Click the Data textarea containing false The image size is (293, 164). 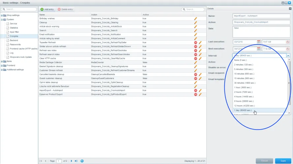click(261, 31)
